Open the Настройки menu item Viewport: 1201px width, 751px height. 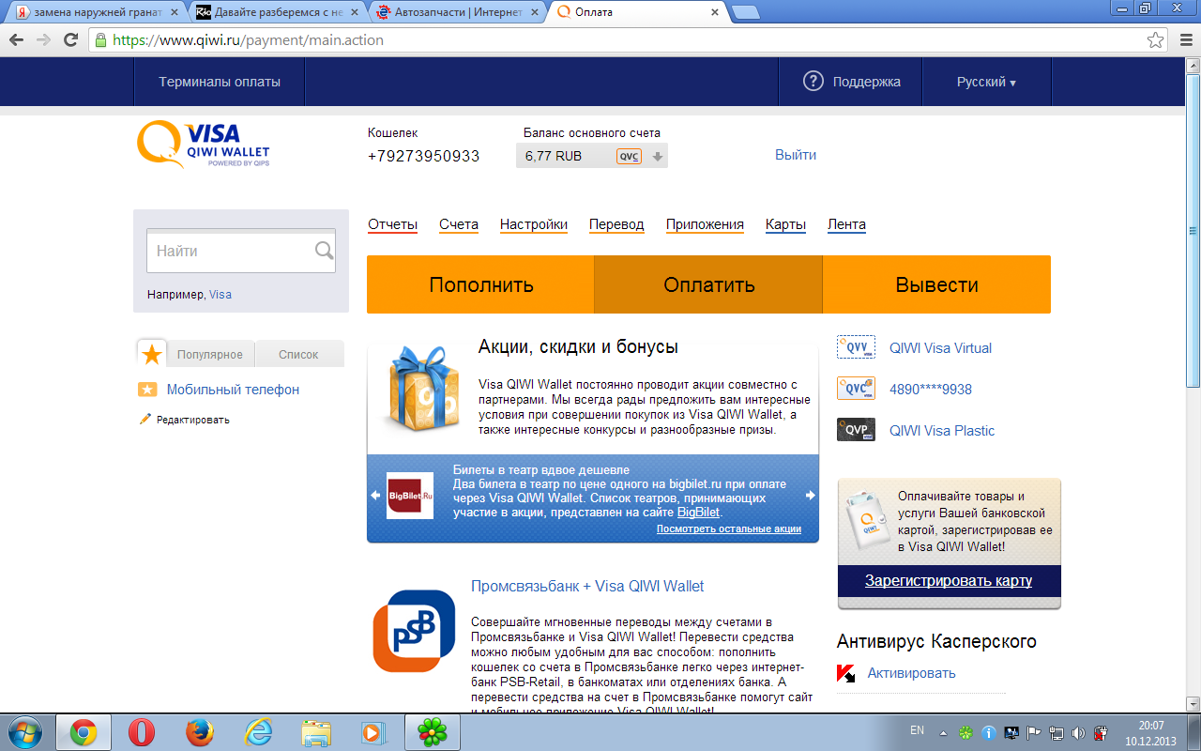[x=534, y=224]
